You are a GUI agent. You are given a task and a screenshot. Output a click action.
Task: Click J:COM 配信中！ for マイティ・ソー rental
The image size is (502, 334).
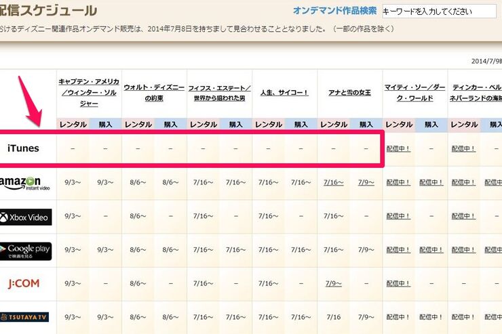[398, 283]
